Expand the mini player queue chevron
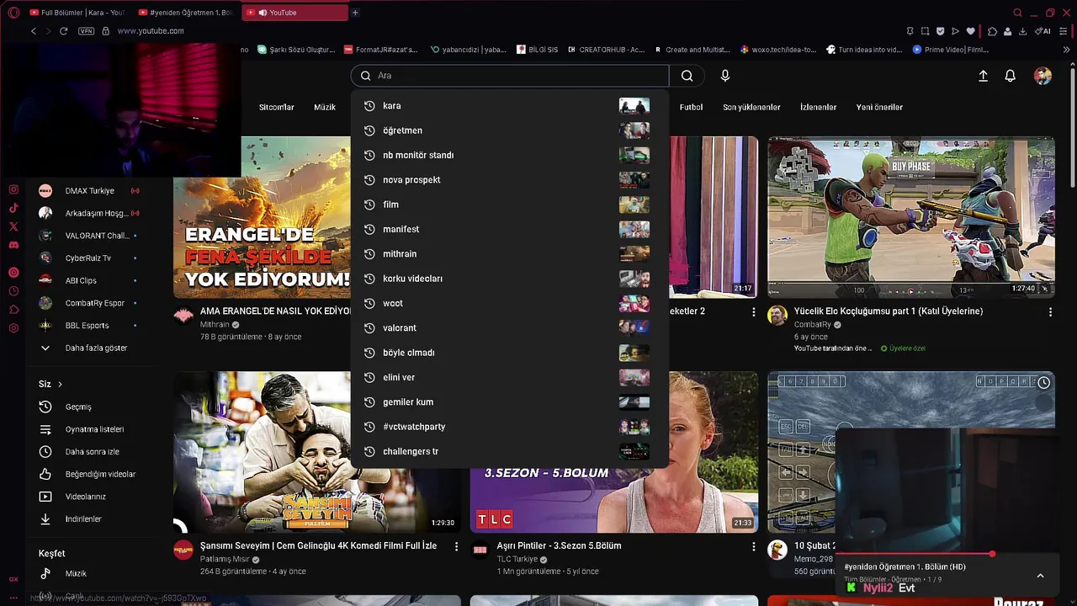Image resolution: width=1077 pixels, height=606 pixels. click(x=1040, y=576)
